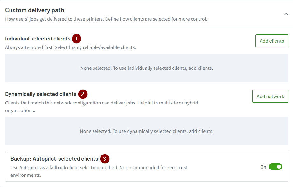Click the Custom delivery path heading

(x=35, y=10)
